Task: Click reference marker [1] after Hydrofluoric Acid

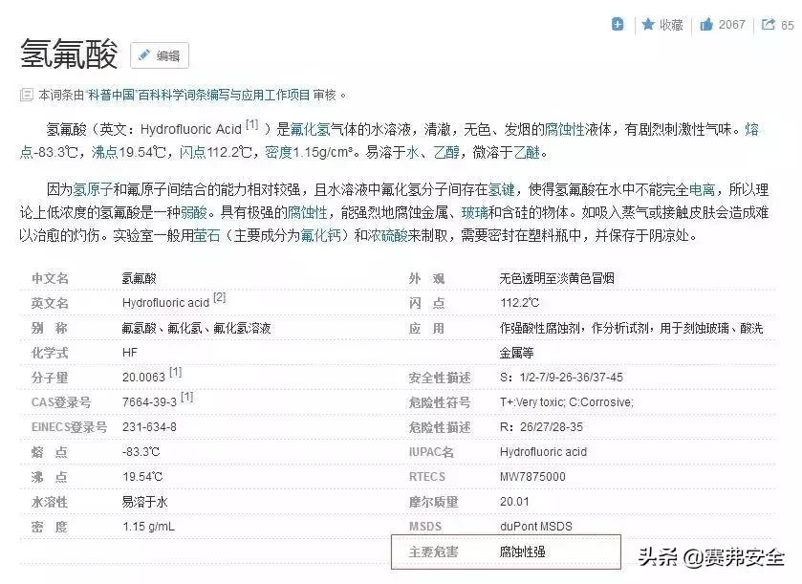Action: pos(251,123)
